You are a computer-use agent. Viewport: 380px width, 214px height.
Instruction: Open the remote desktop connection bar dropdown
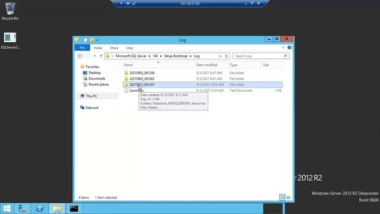[121, 4]
